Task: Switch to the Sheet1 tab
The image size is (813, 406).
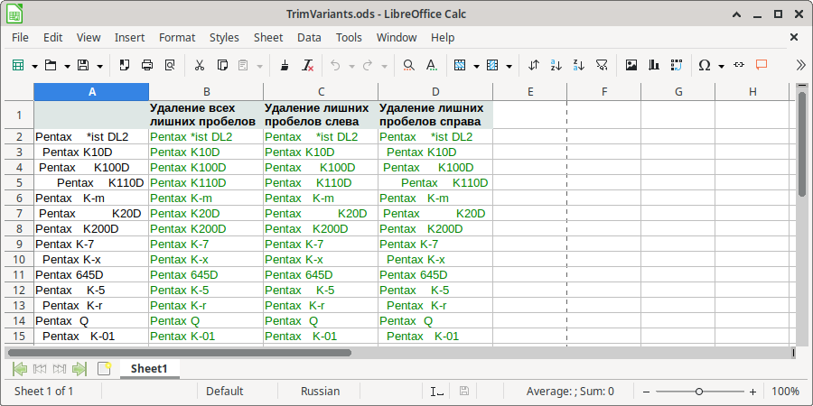Action: 149,368
